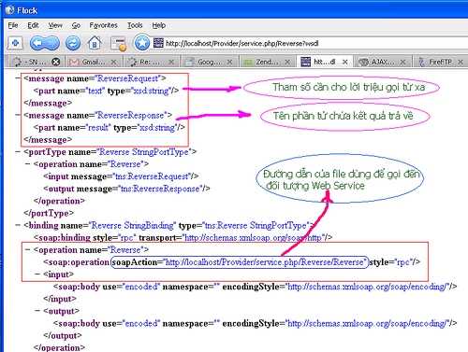Screen dimensions: 468x352
Task: Collapse the operation Reverse node under portType
Action: click(x=28, y=163)
